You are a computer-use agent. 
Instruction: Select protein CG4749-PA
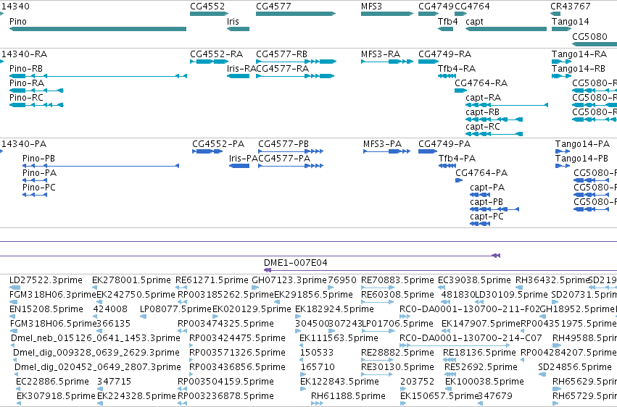pos(428,151)
